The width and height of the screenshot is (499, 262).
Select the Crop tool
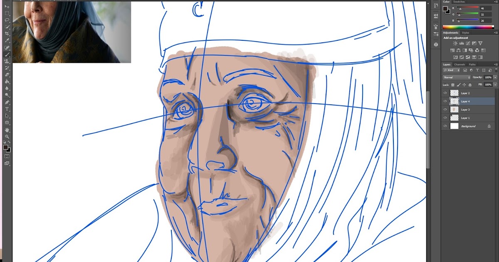pos(6,33)
